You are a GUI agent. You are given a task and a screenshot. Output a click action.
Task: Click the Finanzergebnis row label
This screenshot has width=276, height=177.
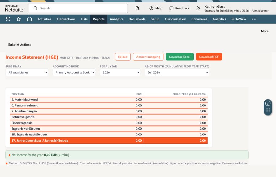[22, 123]
